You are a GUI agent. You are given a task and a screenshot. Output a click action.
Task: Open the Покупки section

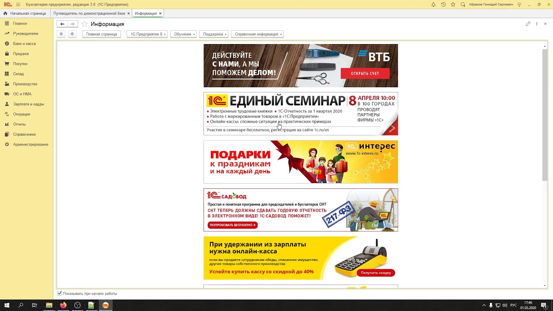tap(20, 64)
